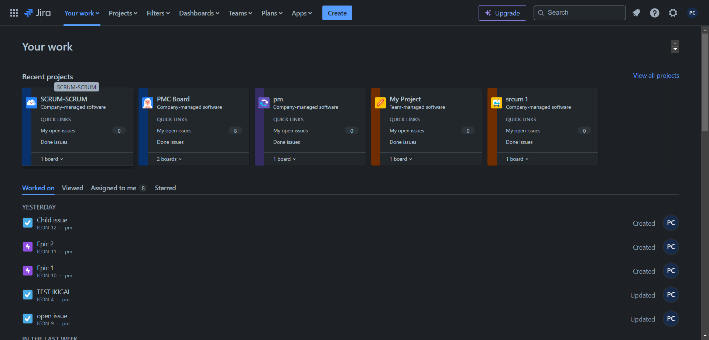
Task: Expand the My Project 1 board dropdown
Action: tap(401, 159)
